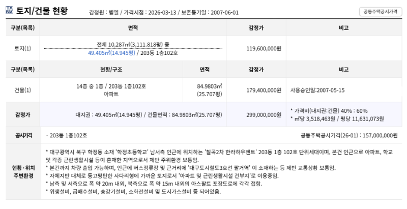This screenshot has width=407, height=209.
Task: Click the 현황·위치 주변환경 row header
Action: pyautogui.click(x=23, y=172)
